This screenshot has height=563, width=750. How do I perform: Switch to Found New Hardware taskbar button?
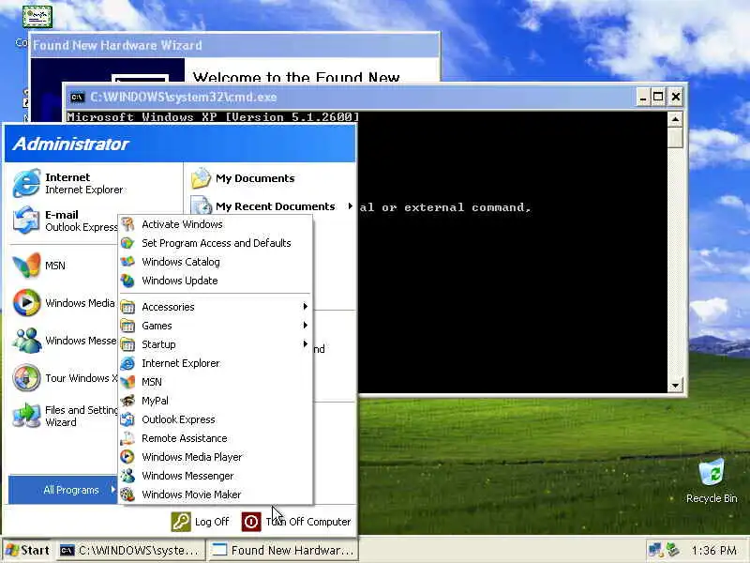click(x=283, y=550)
